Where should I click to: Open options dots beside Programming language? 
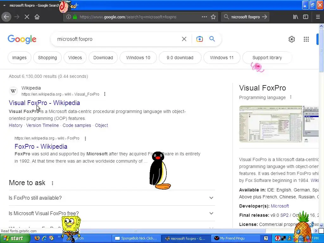pos(291,97)
